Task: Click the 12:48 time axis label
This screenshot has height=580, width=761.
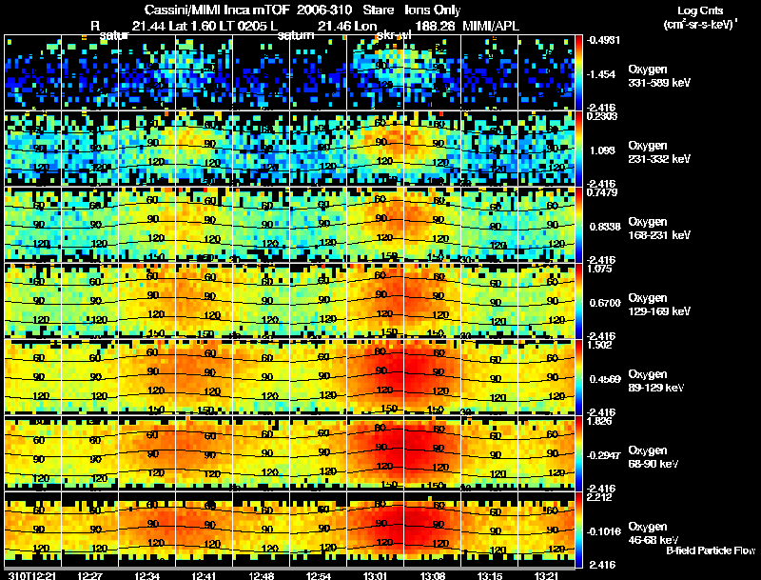Action: pos(261,576)
